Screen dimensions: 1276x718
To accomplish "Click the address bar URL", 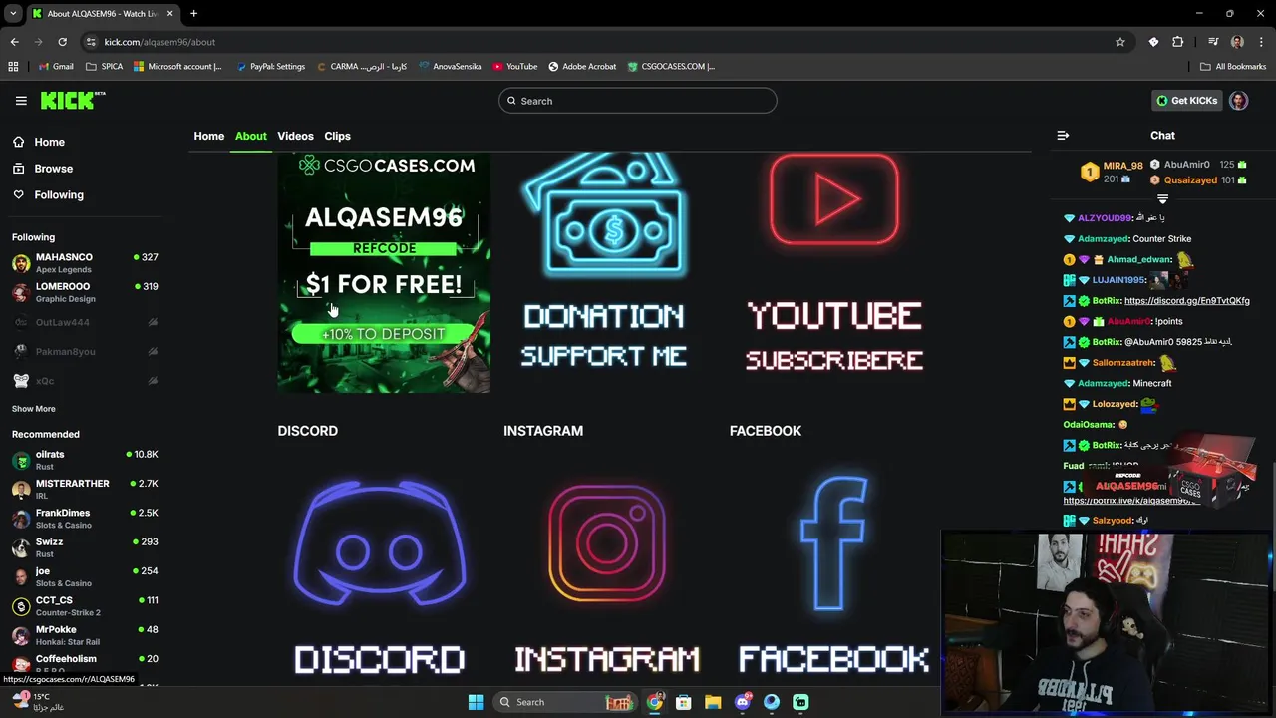I will coord(159,42).
